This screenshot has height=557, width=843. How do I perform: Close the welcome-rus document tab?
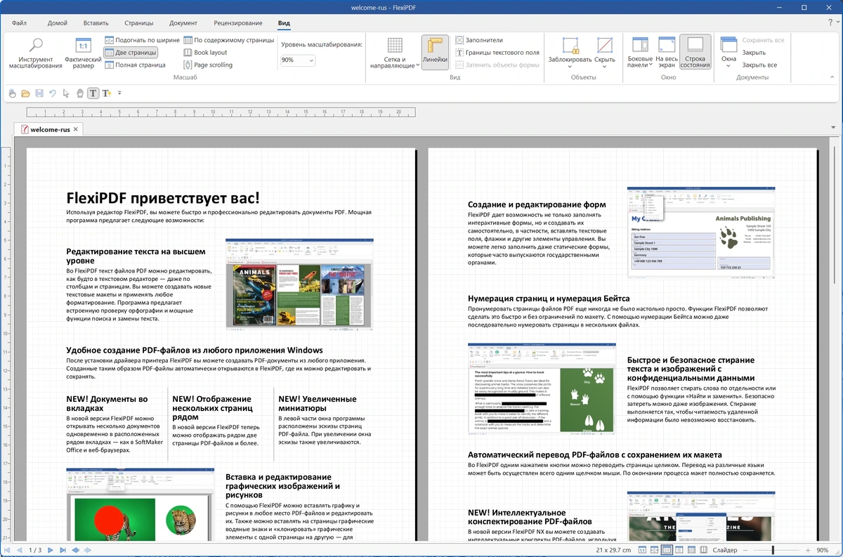click(76, 129)
